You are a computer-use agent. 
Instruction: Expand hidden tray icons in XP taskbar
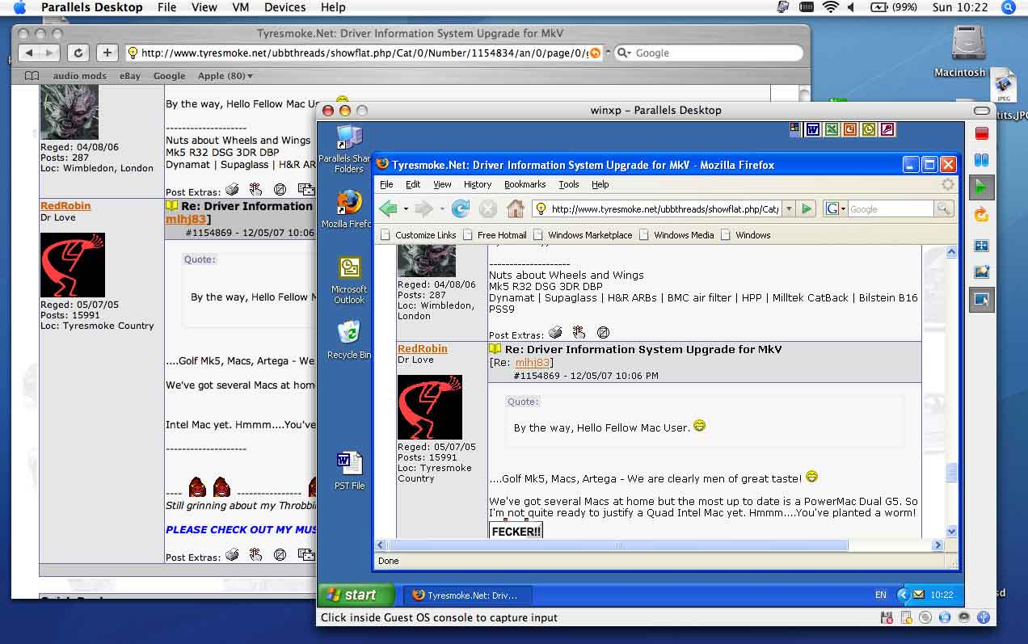[x=904, y=595]
